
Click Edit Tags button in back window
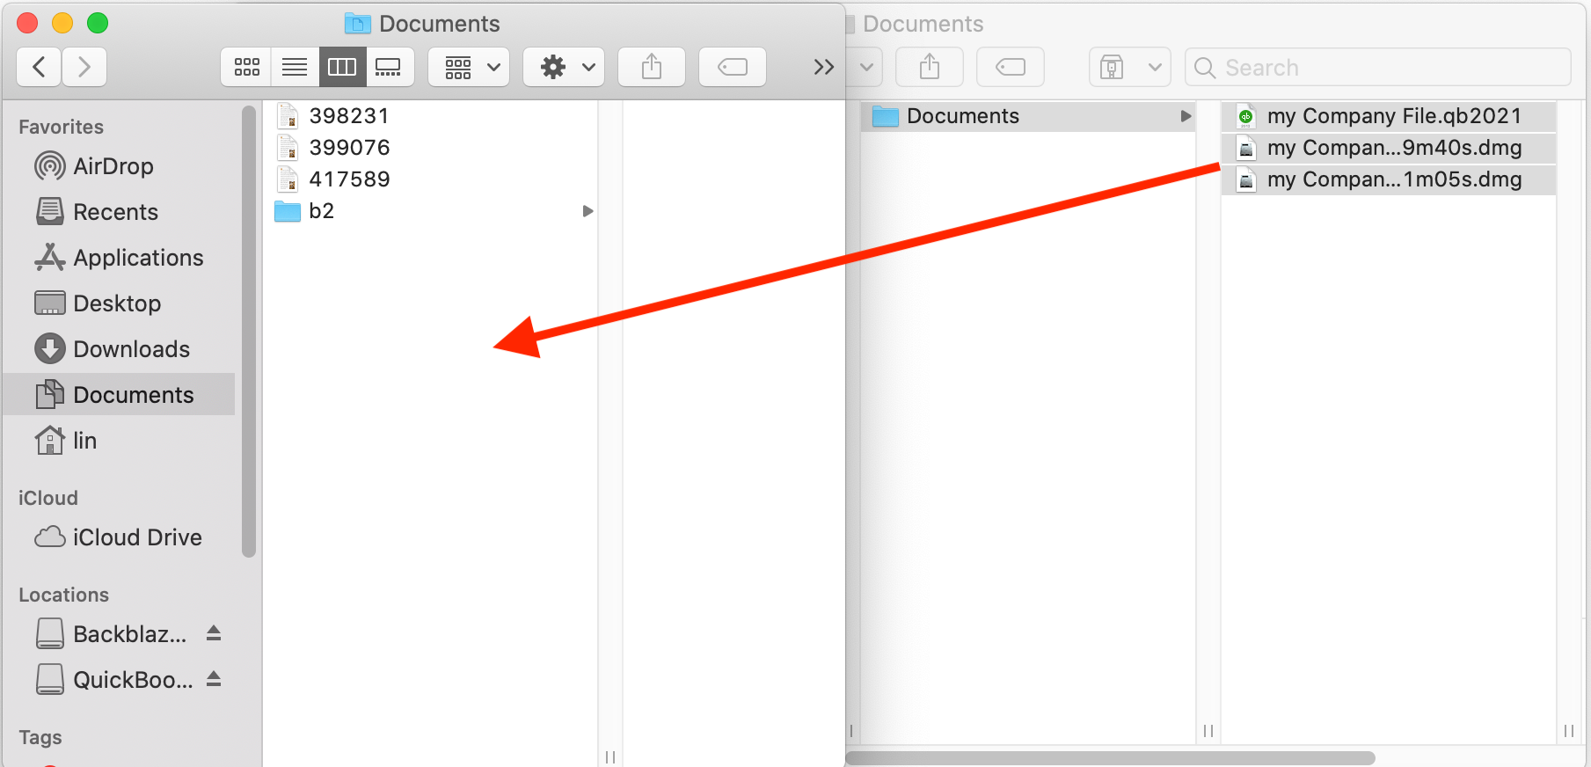point(1011,67)
